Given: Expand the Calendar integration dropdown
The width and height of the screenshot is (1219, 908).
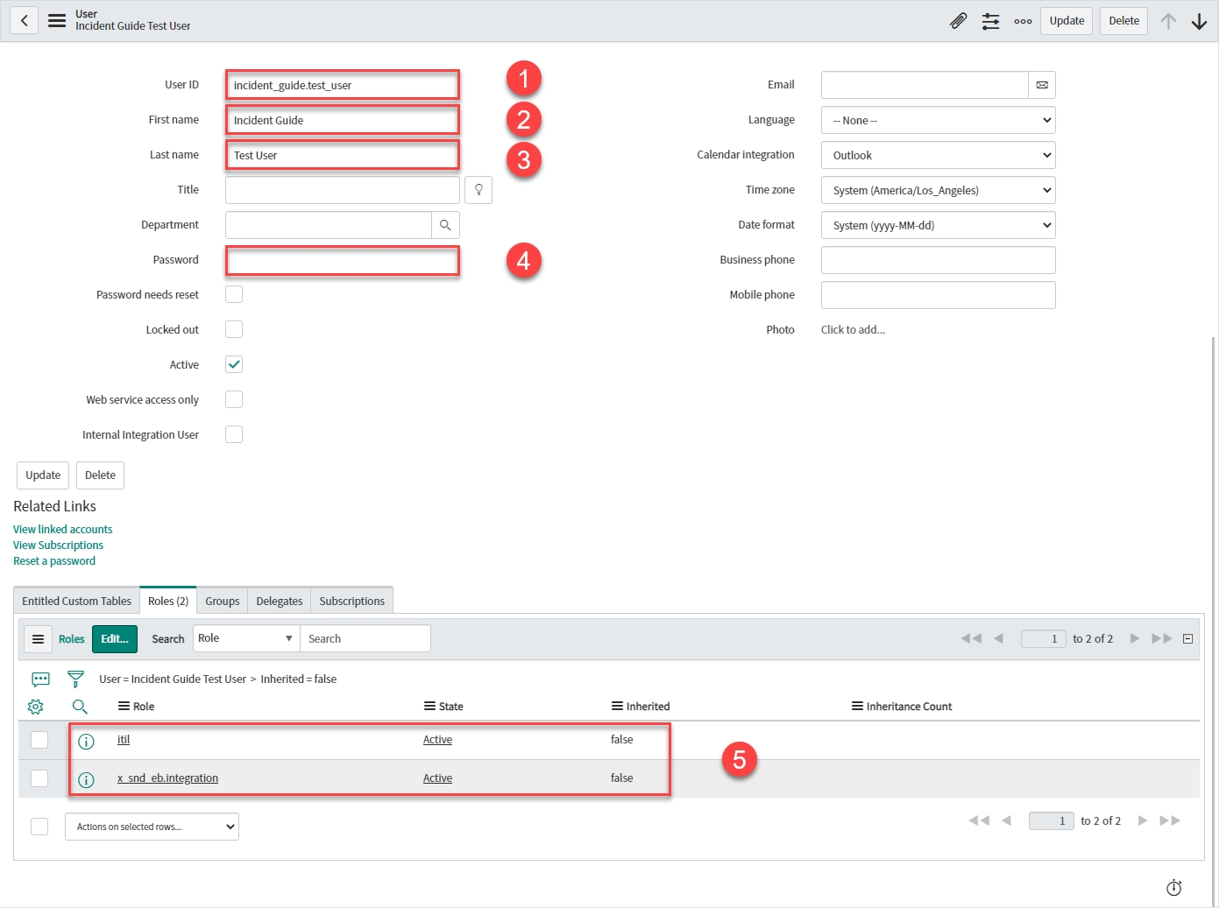Looking at the screenshot, I should 938,155.
